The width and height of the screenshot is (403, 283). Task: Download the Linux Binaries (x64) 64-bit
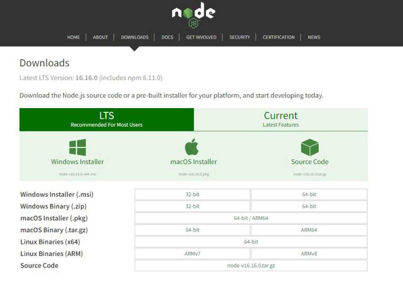click(x=251, y=242)
